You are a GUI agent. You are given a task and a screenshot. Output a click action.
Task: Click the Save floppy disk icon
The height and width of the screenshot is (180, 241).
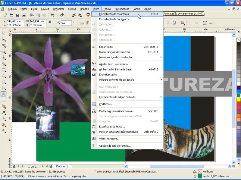click(x=17, y=15)
